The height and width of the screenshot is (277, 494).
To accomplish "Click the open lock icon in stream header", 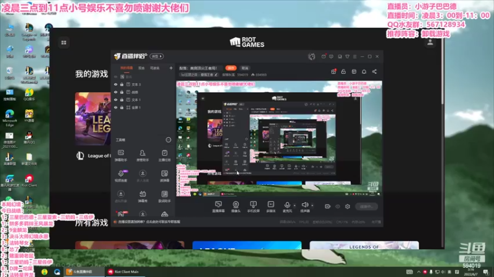I will click(x=343, y=71).
